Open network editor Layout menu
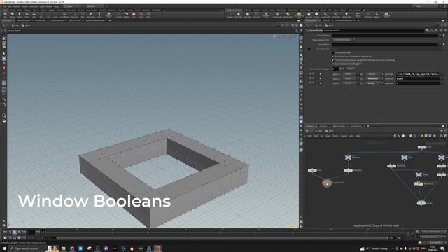448x252 pixels. pos(344,136)
